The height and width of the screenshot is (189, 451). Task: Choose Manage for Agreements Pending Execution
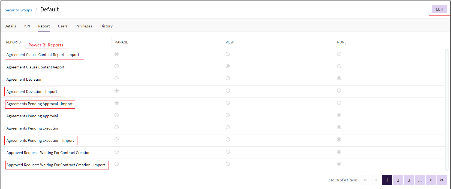click(x=116, y=127)
